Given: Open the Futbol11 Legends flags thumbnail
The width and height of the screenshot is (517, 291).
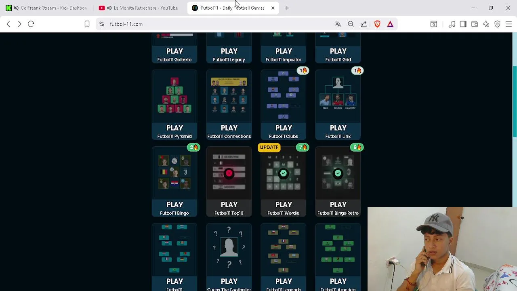Looking at the screenshot, I should [284, 249].
